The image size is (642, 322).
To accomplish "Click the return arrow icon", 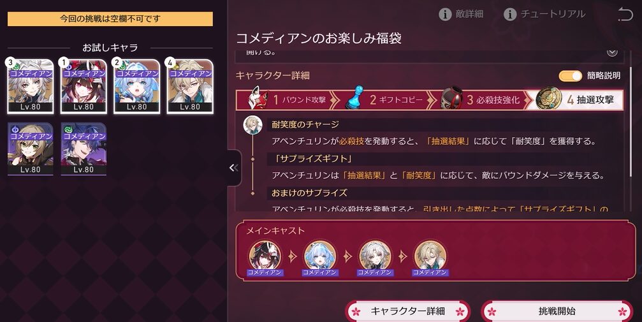I will coord(625,14).
